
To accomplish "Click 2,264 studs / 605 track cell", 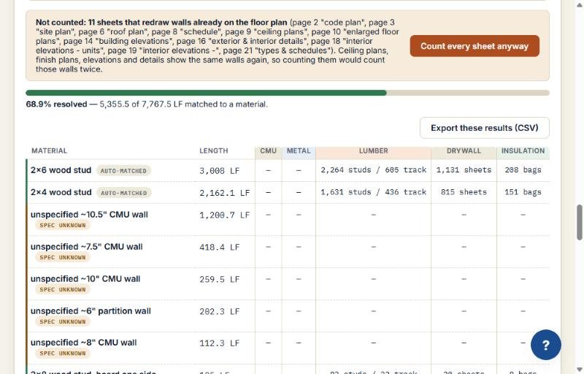I will (x=373, y=170).
